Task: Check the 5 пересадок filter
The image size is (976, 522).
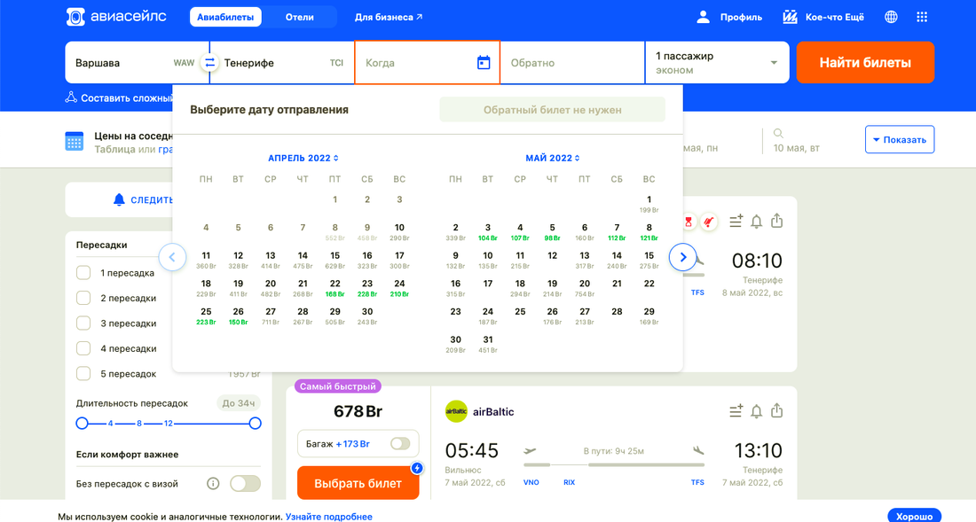Action: click(83, 373)
